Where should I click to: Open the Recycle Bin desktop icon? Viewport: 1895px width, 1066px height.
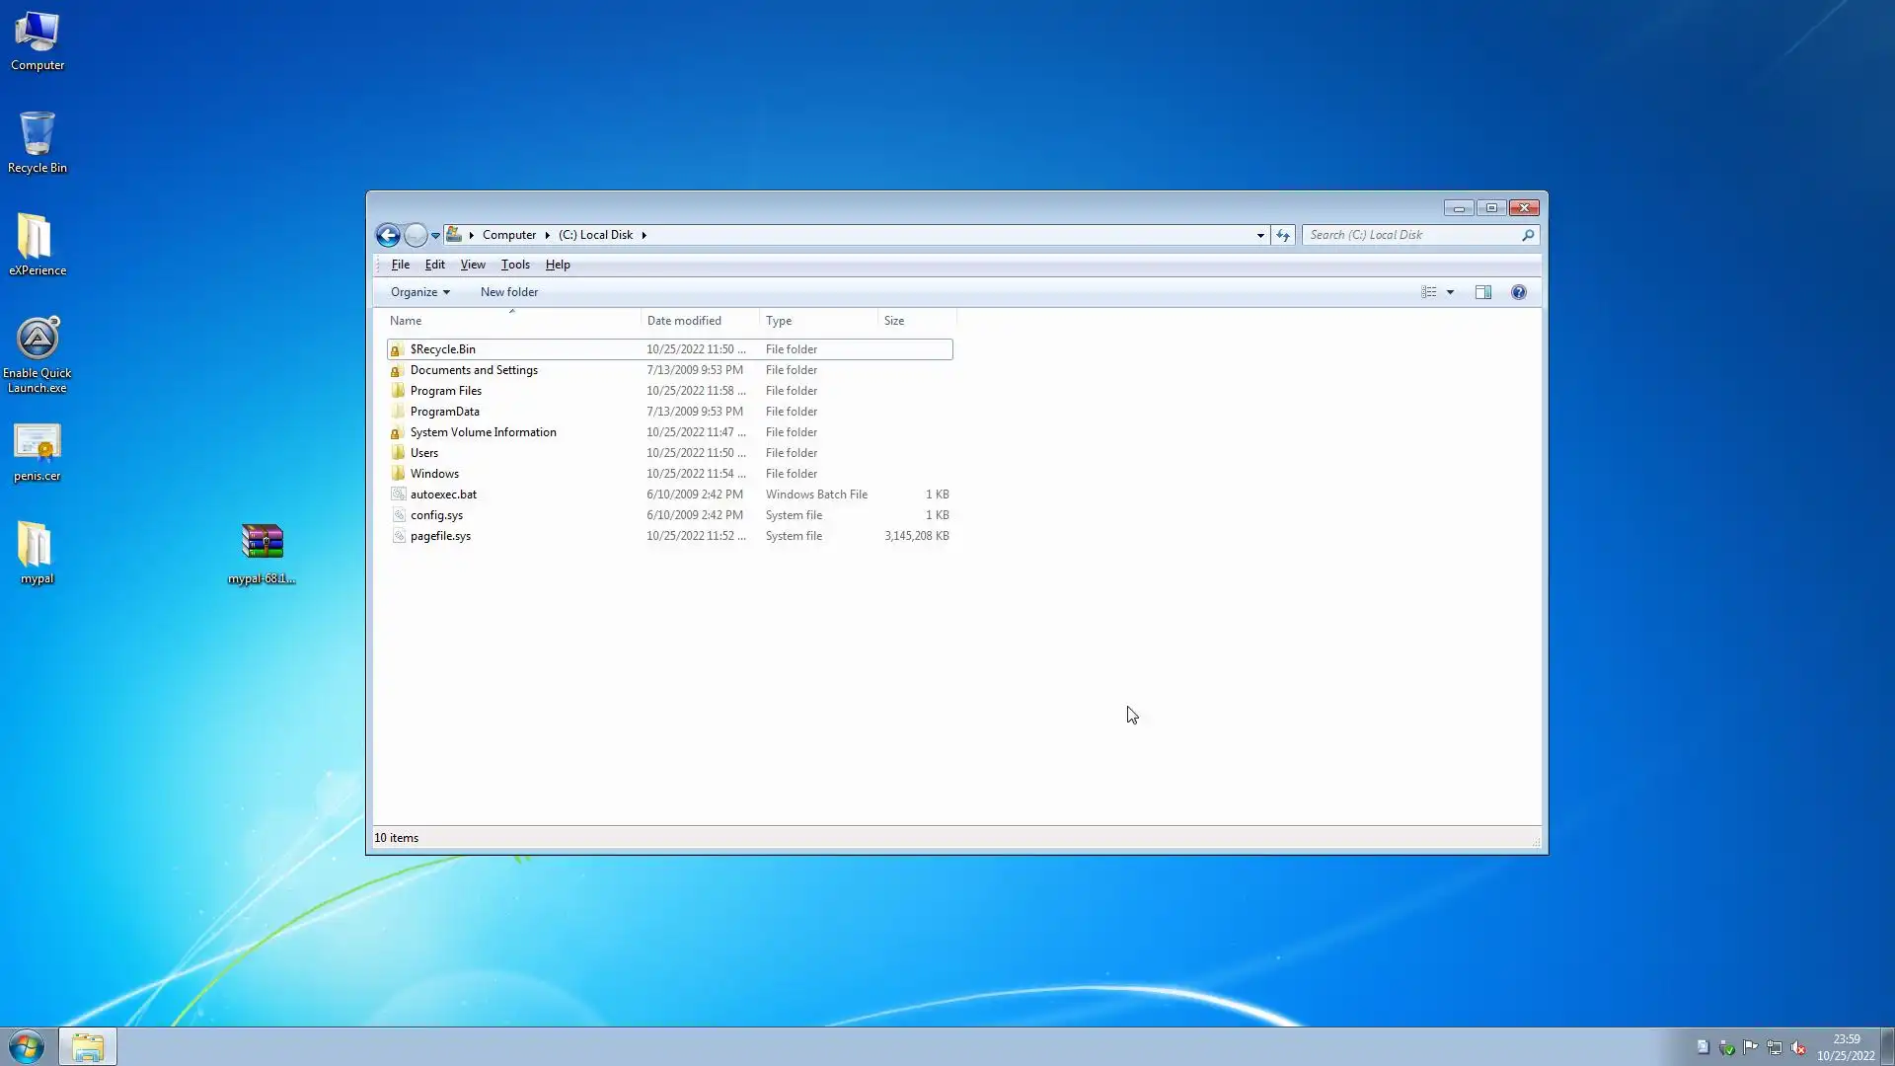coord(38,135)
